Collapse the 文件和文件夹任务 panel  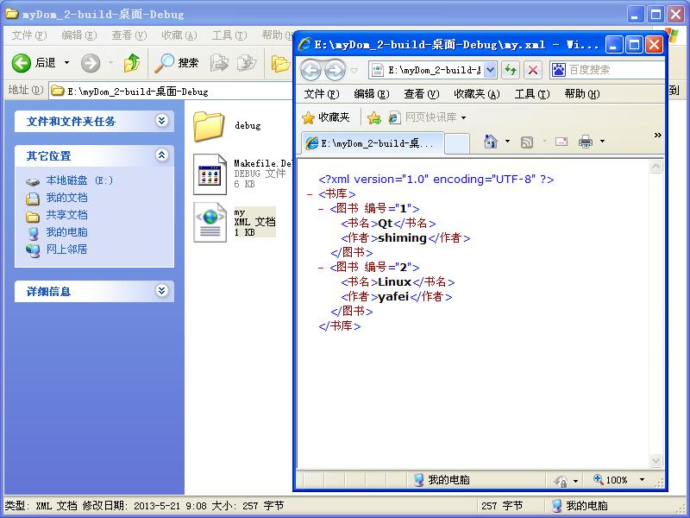pos(161,122)
